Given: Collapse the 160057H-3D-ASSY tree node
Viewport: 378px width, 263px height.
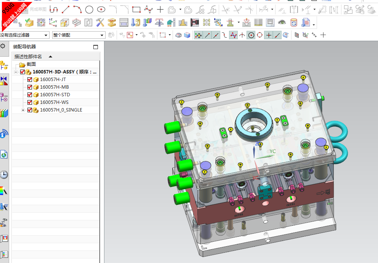Looking at the screenshot, I should [x=16, y=72].
